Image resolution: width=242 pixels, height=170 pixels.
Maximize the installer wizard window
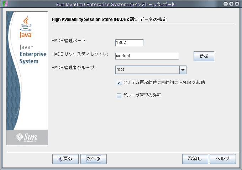point(231,4)
